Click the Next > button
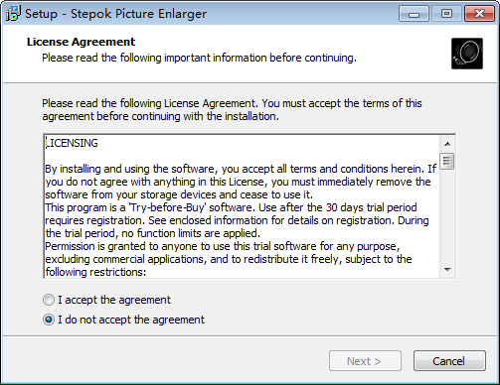500x385 pixels. (x=365, y=361)
